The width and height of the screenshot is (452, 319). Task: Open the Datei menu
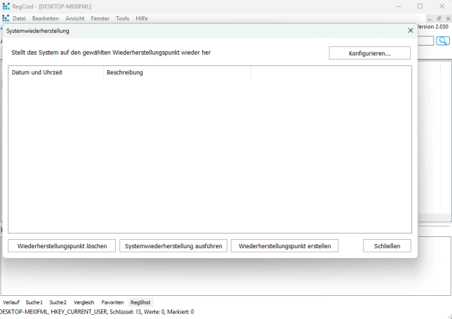click(x=19, y=18)
